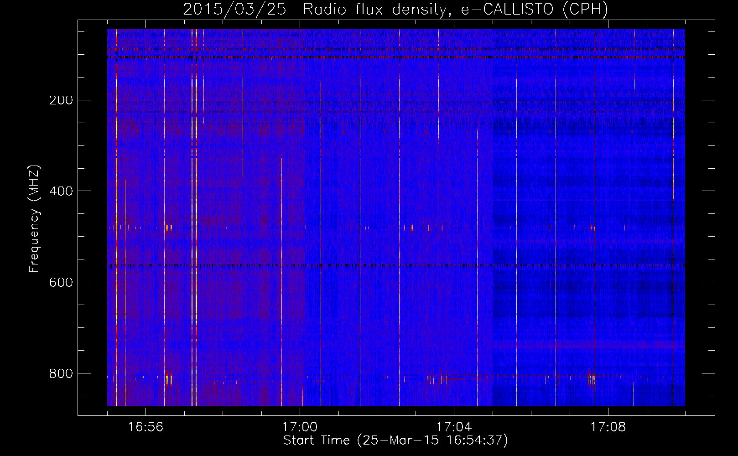Click the 200 frequency tick label

(61, 100)
